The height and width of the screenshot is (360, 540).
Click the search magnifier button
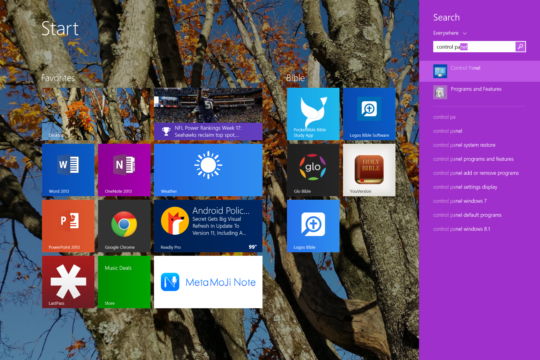pos(520,47)
